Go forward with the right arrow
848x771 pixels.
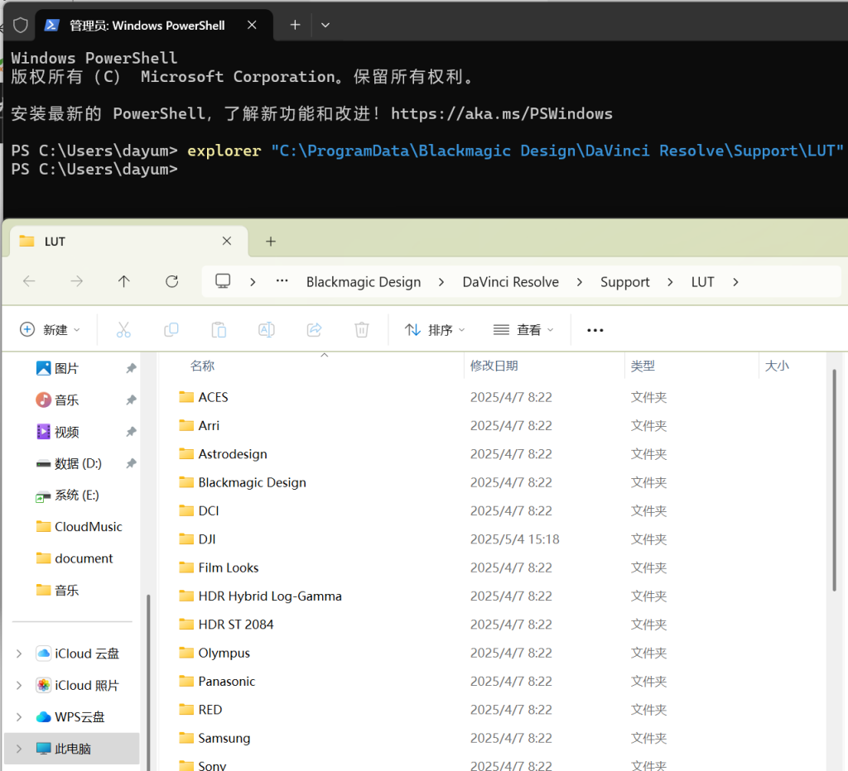pyautogui.click(x=77, y=281)
